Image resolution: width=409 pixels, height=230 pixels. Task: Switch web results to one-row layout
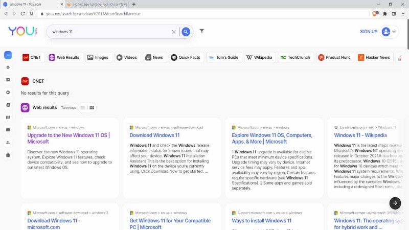coord(83,108)
